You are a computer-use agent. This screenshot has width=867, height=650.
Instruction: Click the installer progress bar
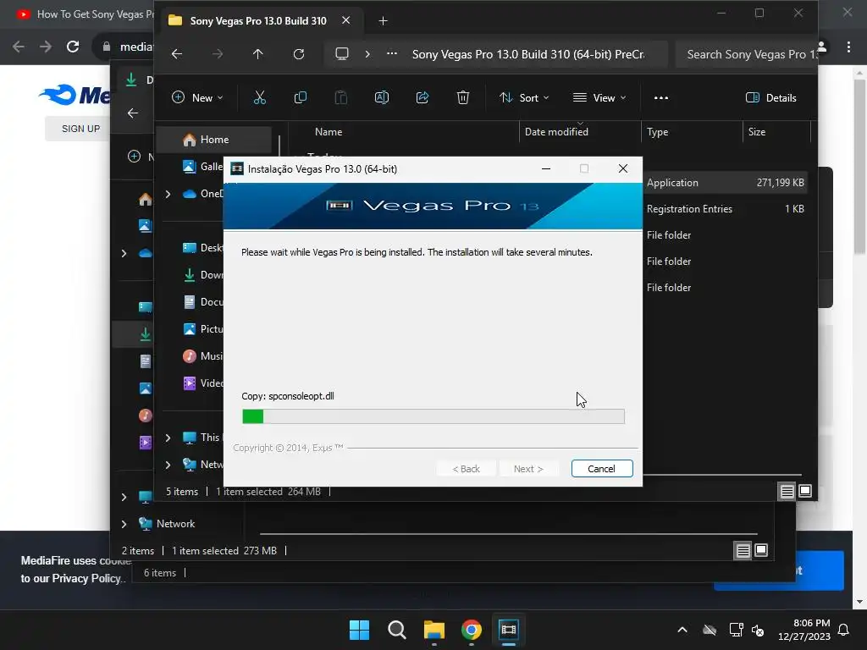pos(433,416)
